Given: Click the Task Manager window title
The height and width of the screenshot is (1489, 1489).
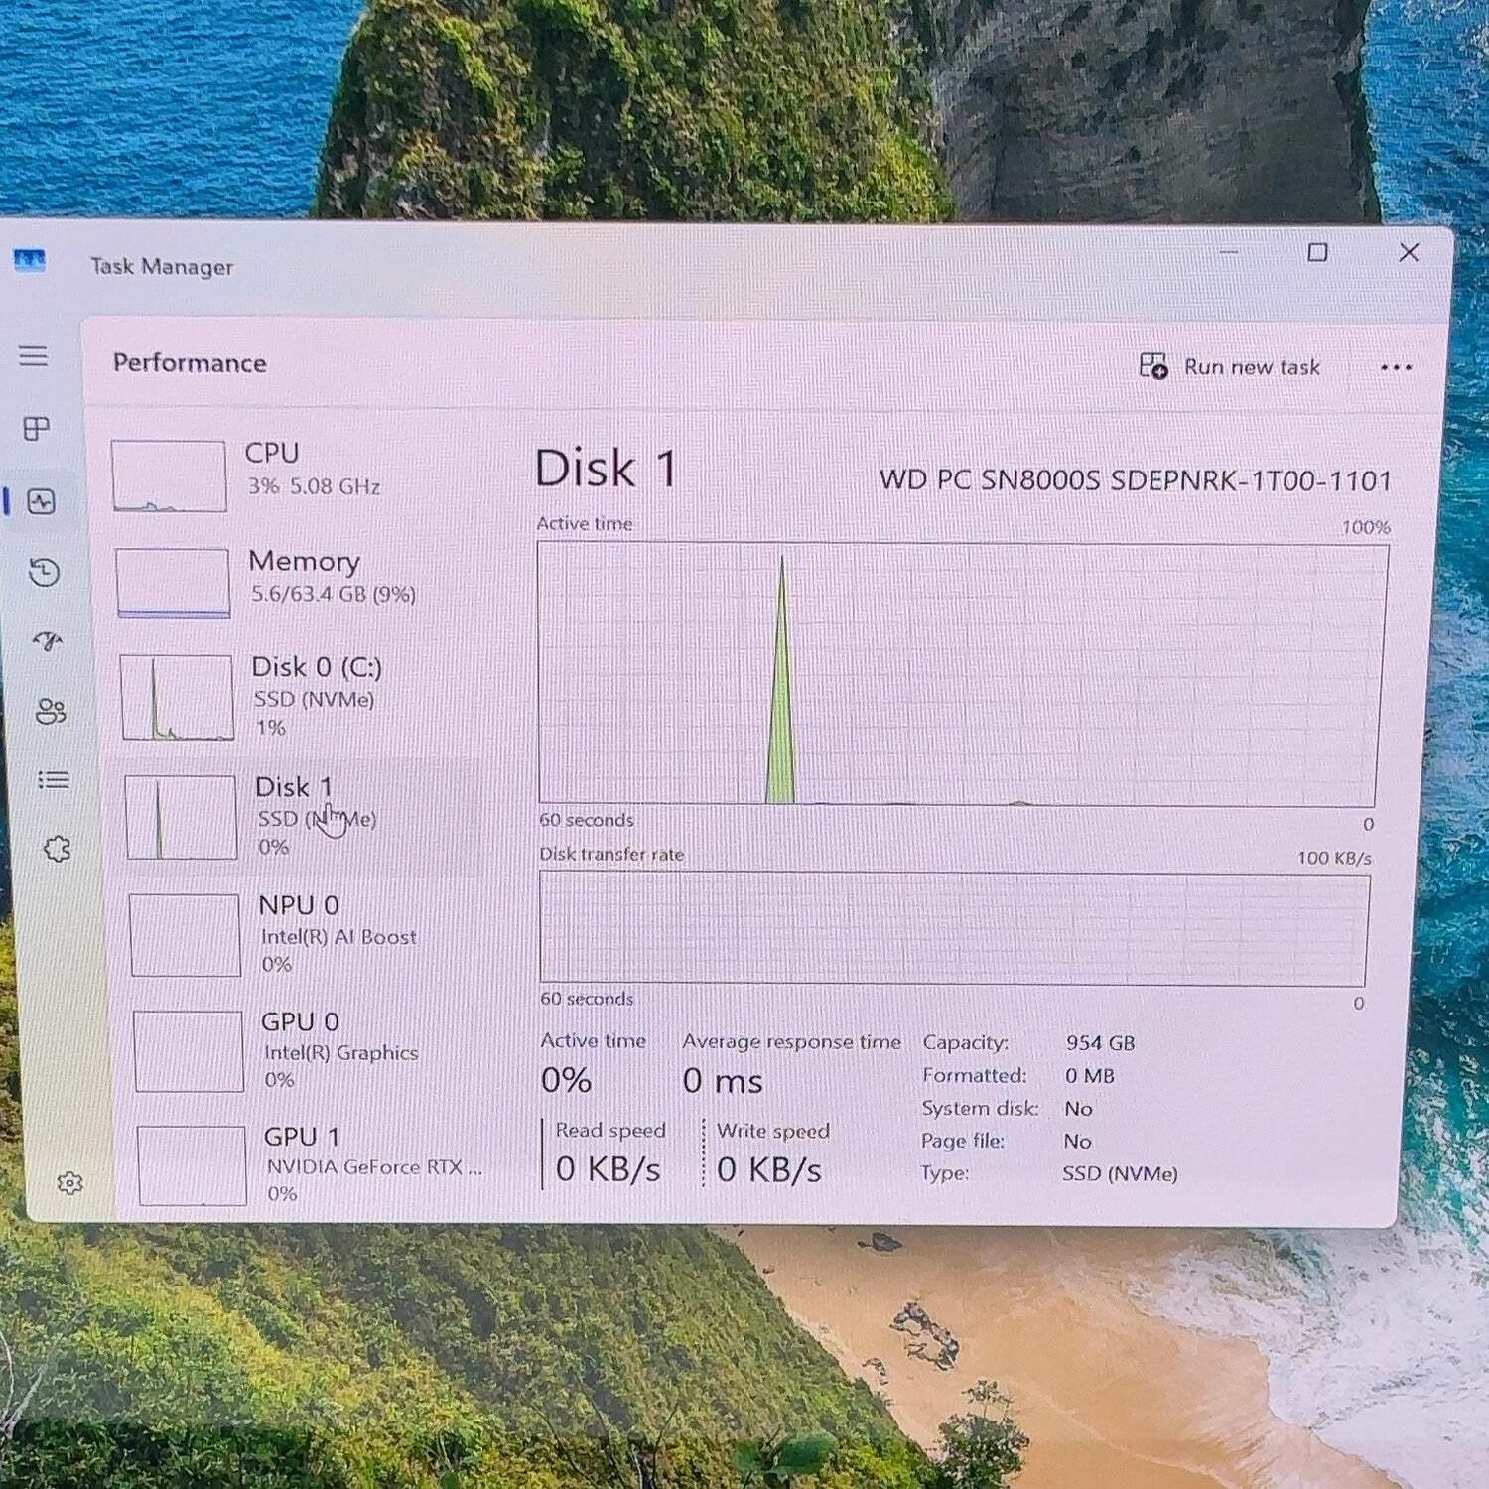Looking at the screenshot, I should [x=162, y=266].
